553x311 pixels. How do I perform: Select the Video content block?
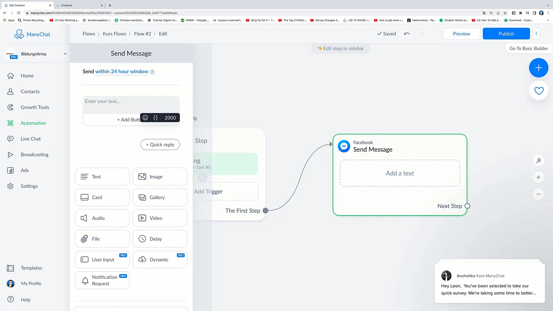(160, 218)
